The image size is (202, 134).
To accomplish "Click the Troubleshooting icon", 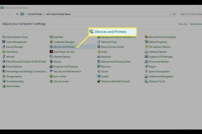I will click(x=4, y=81).
